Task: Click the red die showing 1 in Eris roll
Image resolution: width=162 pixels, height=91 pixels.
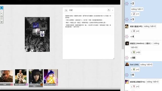Action: coord(134,86)
